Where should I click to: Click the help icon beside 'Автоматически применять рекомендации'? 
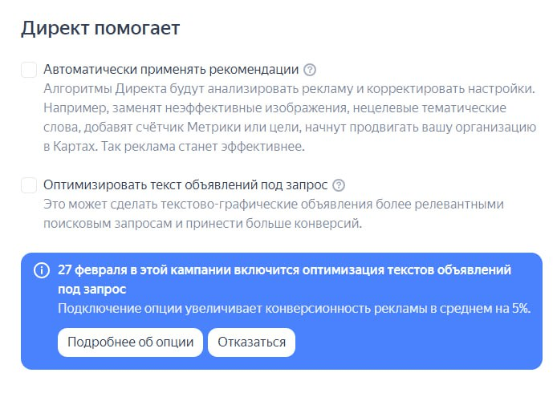(x=310, y=70)
